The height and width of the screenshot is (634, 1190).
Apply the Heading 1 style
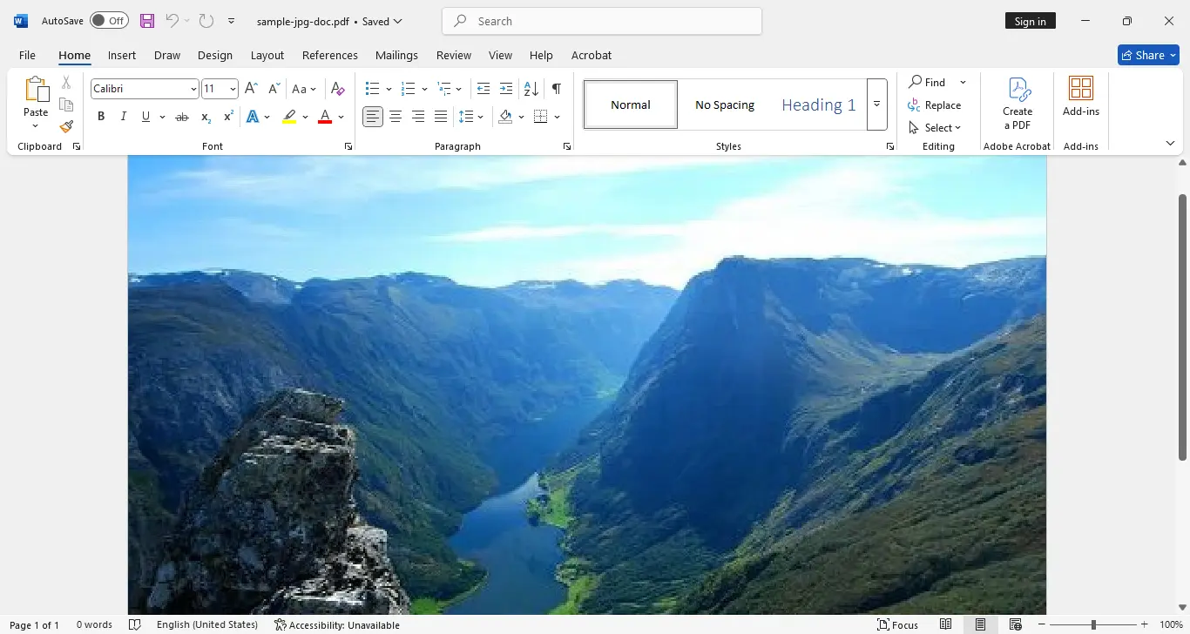(819, 105)
